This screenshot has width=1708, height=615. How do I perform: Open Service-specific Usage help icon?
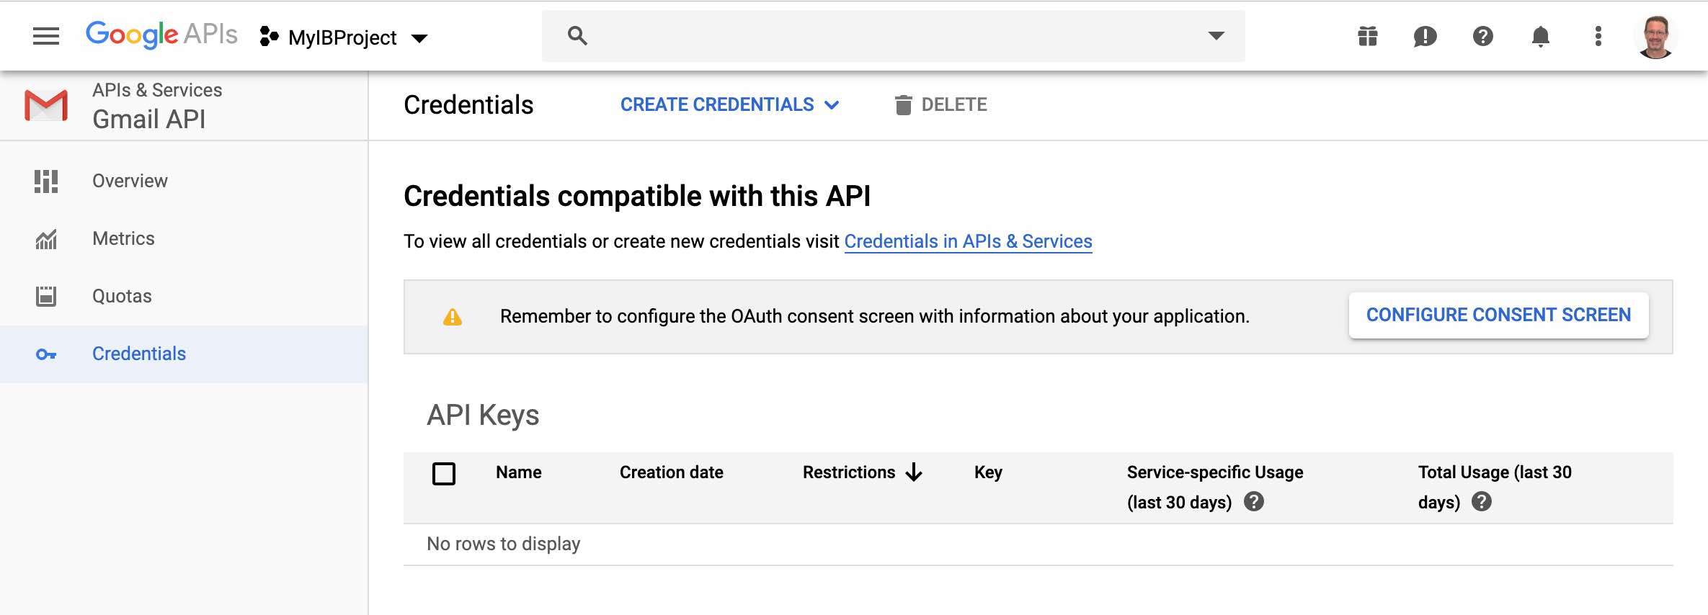(x=1254, y=502)
